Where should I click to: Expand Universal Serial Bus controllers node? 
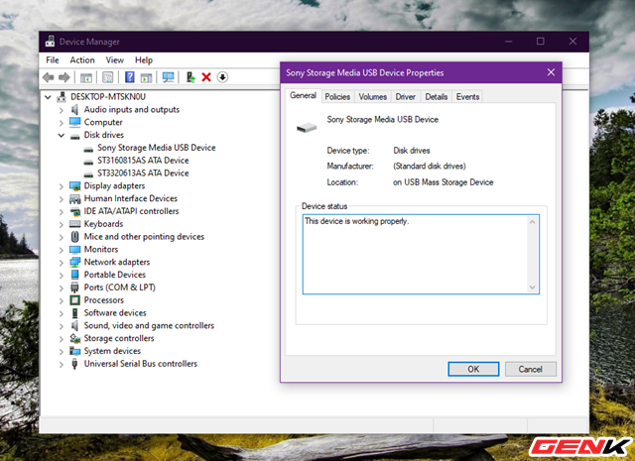(x=62, y=364)
